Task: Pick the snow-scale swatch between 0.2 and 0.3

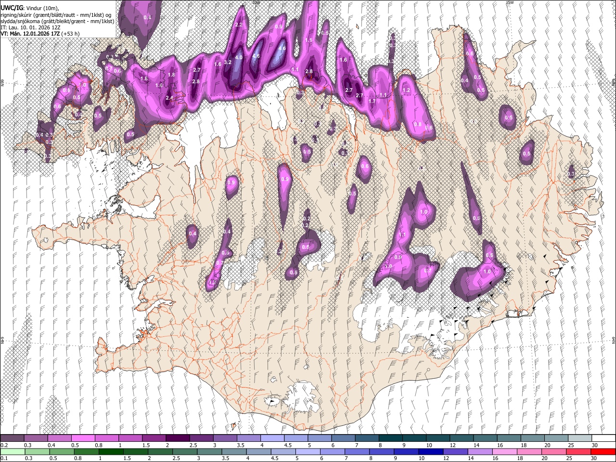Action: (12, 438)
